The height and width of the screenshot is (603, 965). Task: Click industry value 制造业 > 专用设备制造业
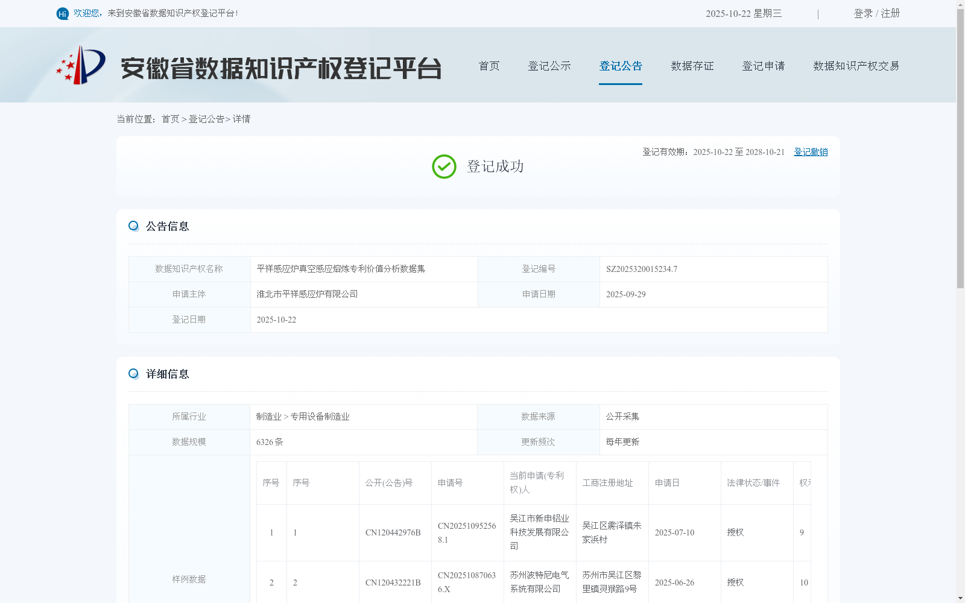point(303,417)
